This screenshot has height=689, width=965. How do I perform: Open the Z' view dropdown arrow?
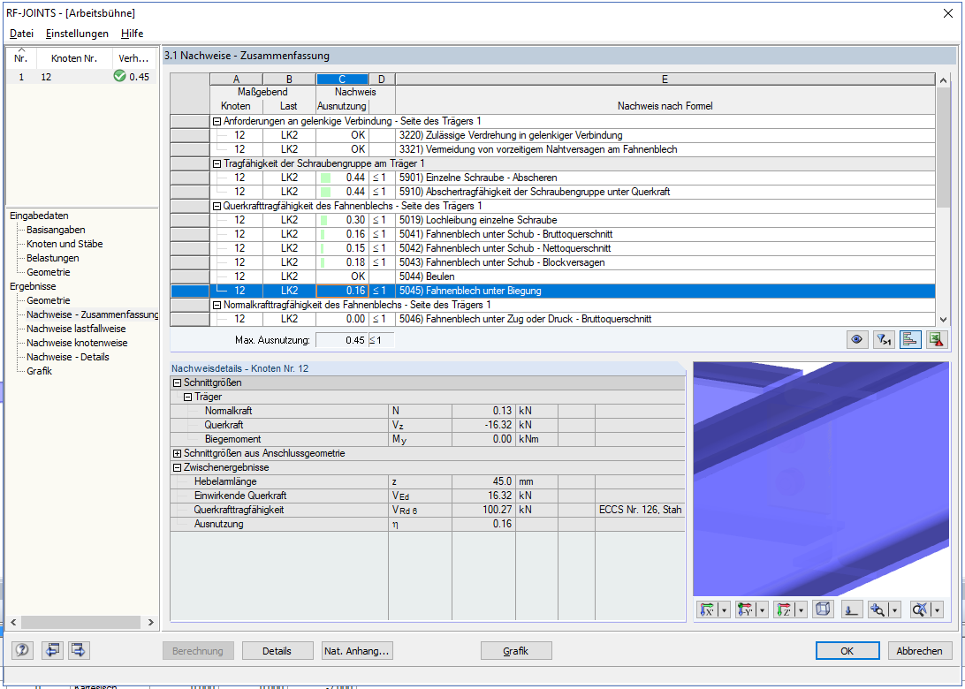[801, 609]
